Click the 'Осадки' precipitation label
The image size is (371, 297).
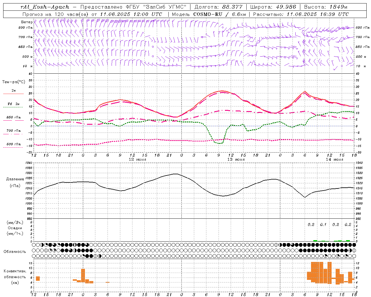[x=15, y=228]
